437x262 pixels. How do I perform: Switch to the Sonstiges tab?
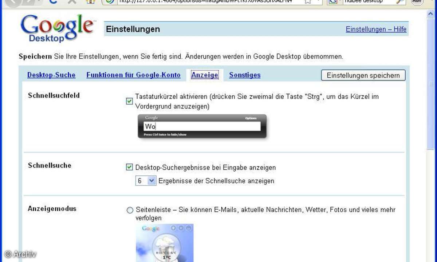pos(245,75)
